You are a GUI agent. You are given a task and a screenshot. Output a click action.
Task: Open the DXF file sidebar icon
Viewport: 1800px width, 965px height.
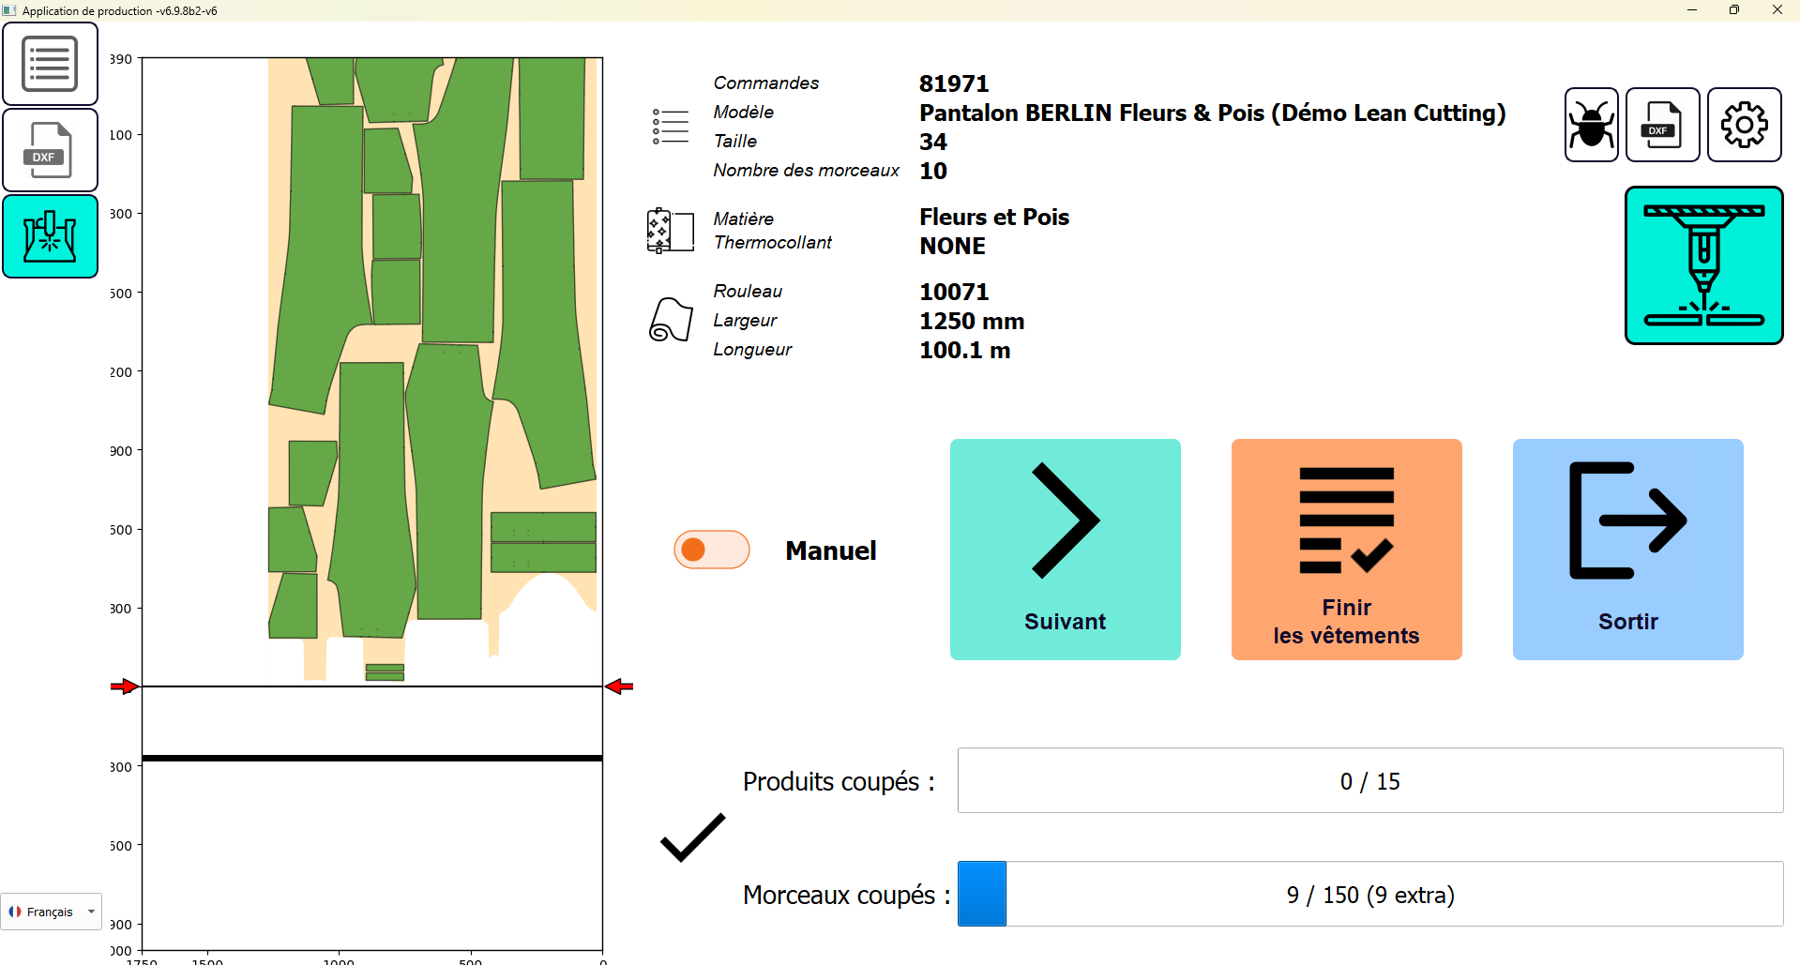click(x=50, y=150)
